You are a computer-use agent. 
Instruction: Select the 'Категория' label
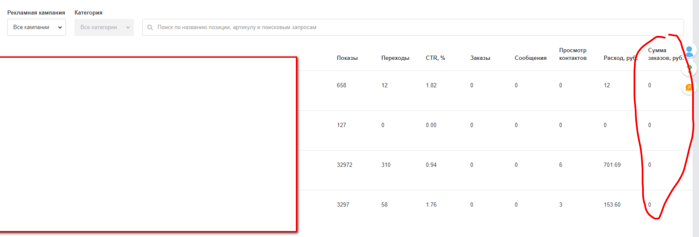pos(88,13)
